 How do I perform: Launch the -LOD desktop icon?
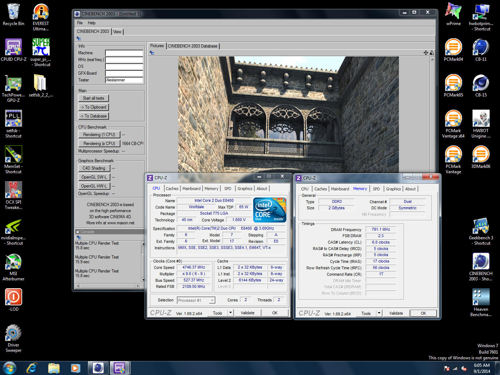pyautogui.click(x=14, y=300)
